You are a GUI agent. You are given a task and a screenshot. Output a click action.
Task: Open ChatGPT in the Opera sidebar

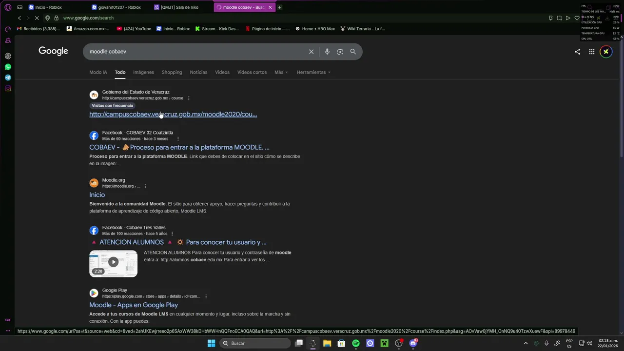coord(8,56)
